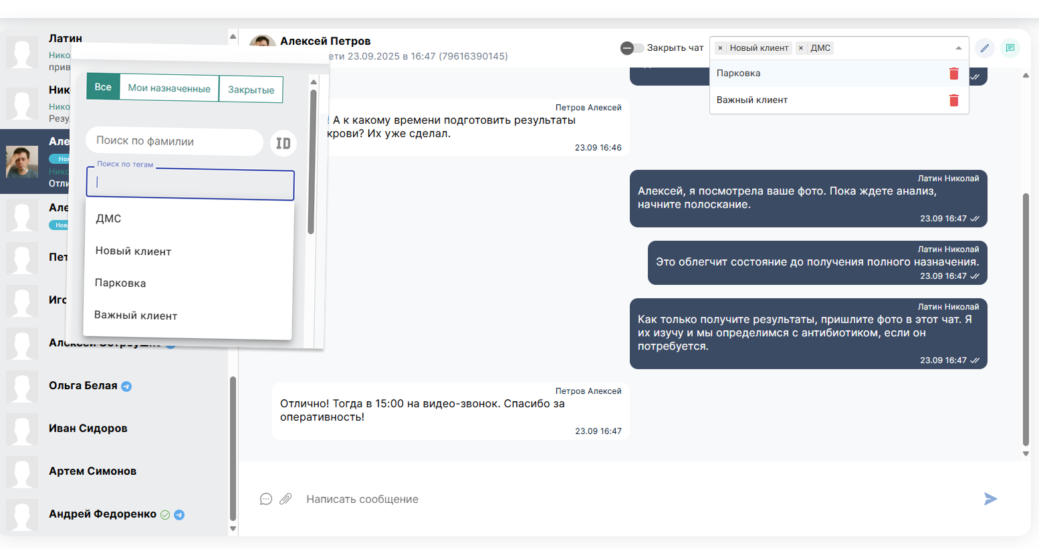This screenshot has height=549, width=1039.
Task: Remove the ДМС tag chip
Action: (801, 48)
